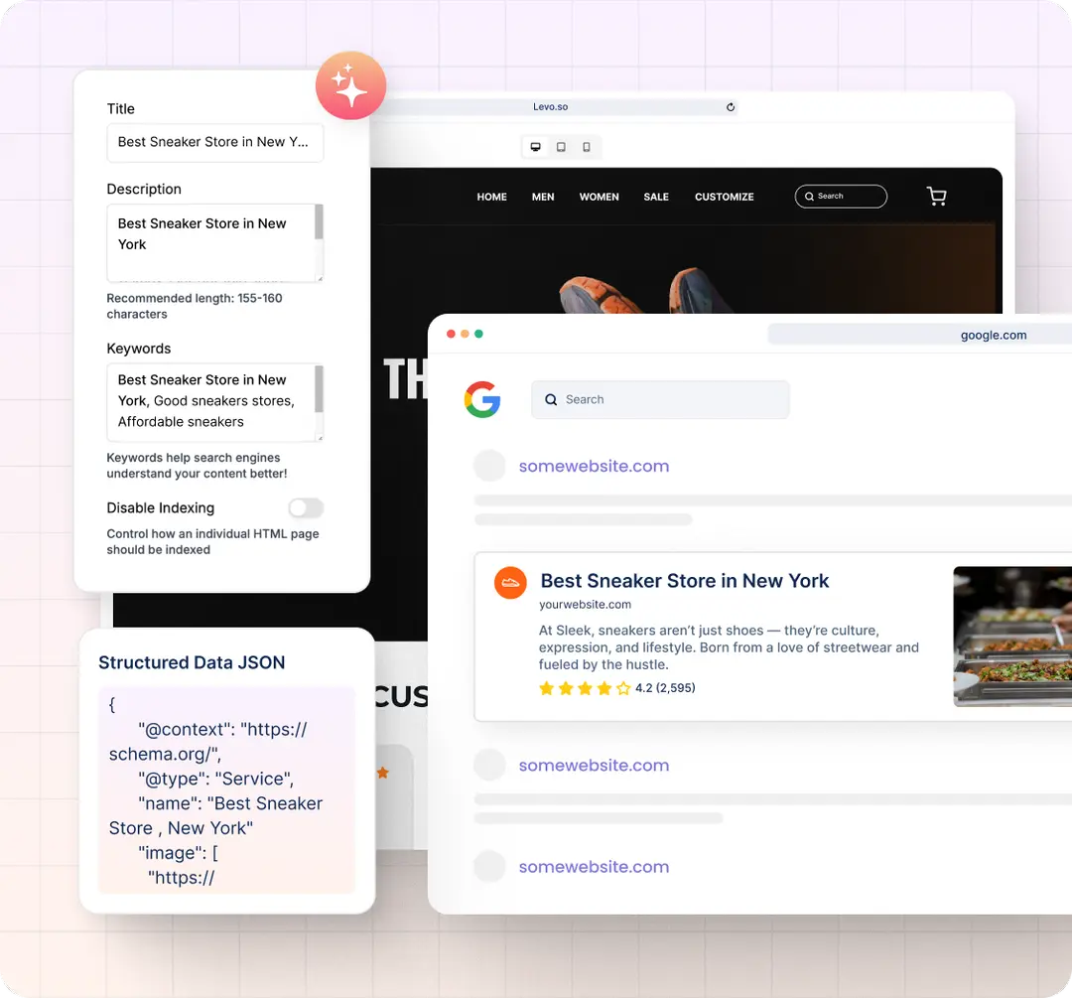The width and height of the screenshot is (1072, 998).
Task: Open the CUSTOMIZE menu item
Action: (724, 197)
